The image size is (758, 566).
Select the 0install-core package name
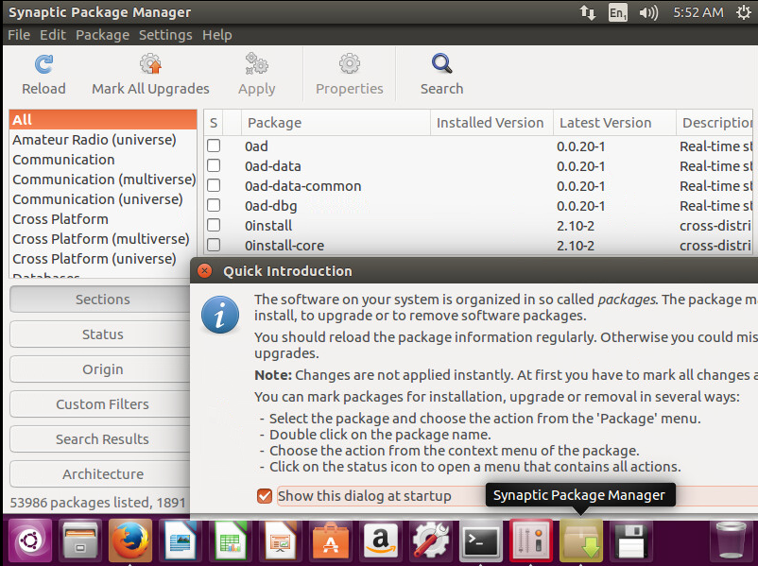click(284, 246)
